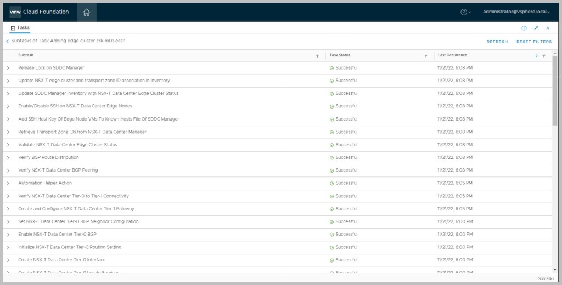The width and height of the screenshot is (562, 285).
Task: Sort by Task Status column header
Action: (340, 55)
